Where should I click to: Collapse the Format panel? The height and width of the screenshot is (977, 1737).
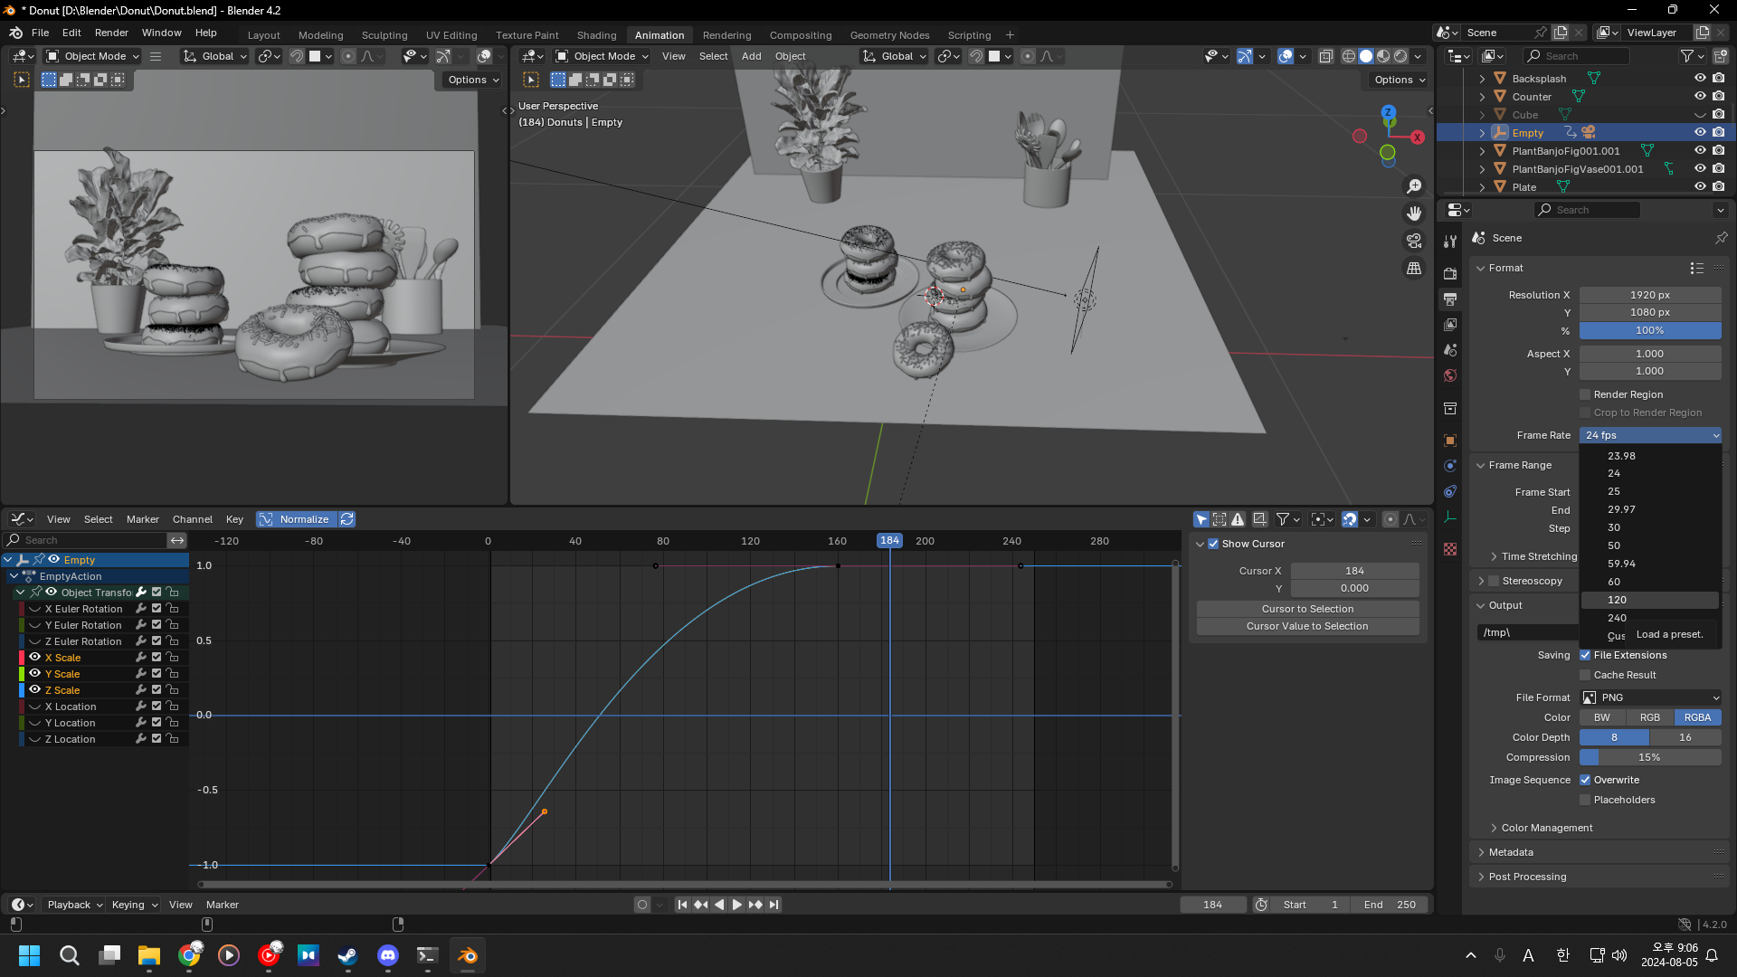[1480, 268]
